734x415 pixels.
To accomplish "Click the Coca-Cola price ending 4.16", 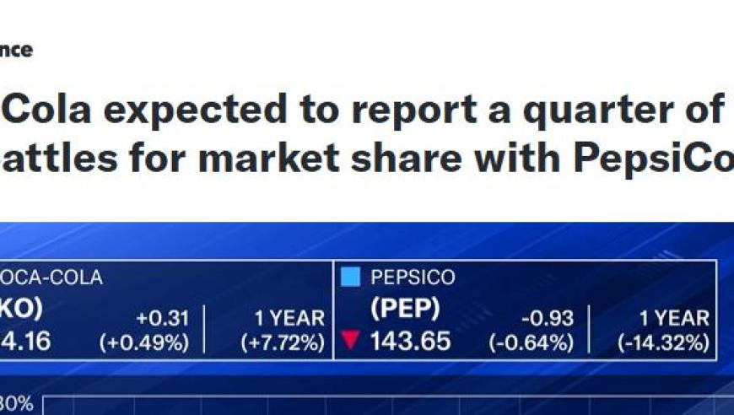I will pyautogui.click(x=25, y=341).
